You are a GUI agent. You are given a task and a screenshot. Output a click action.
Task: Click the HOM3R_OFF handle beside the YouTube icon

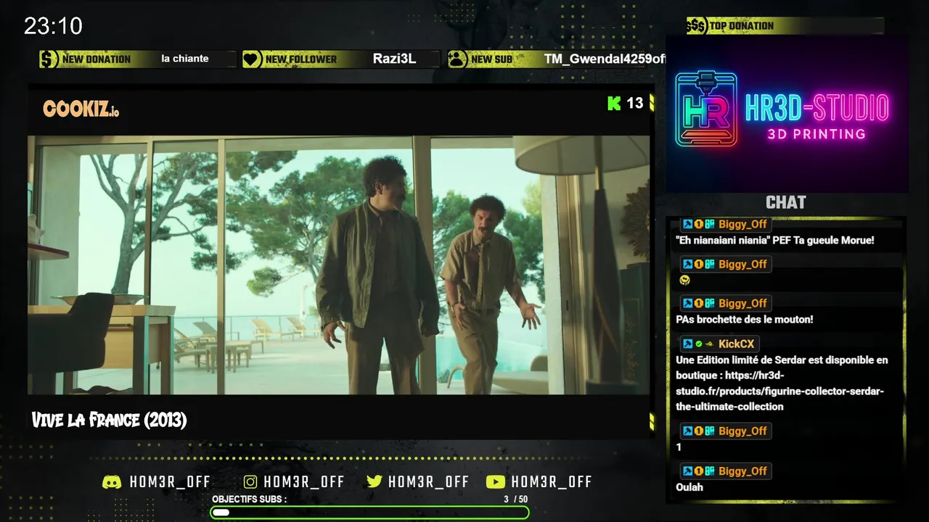point(552,482)
